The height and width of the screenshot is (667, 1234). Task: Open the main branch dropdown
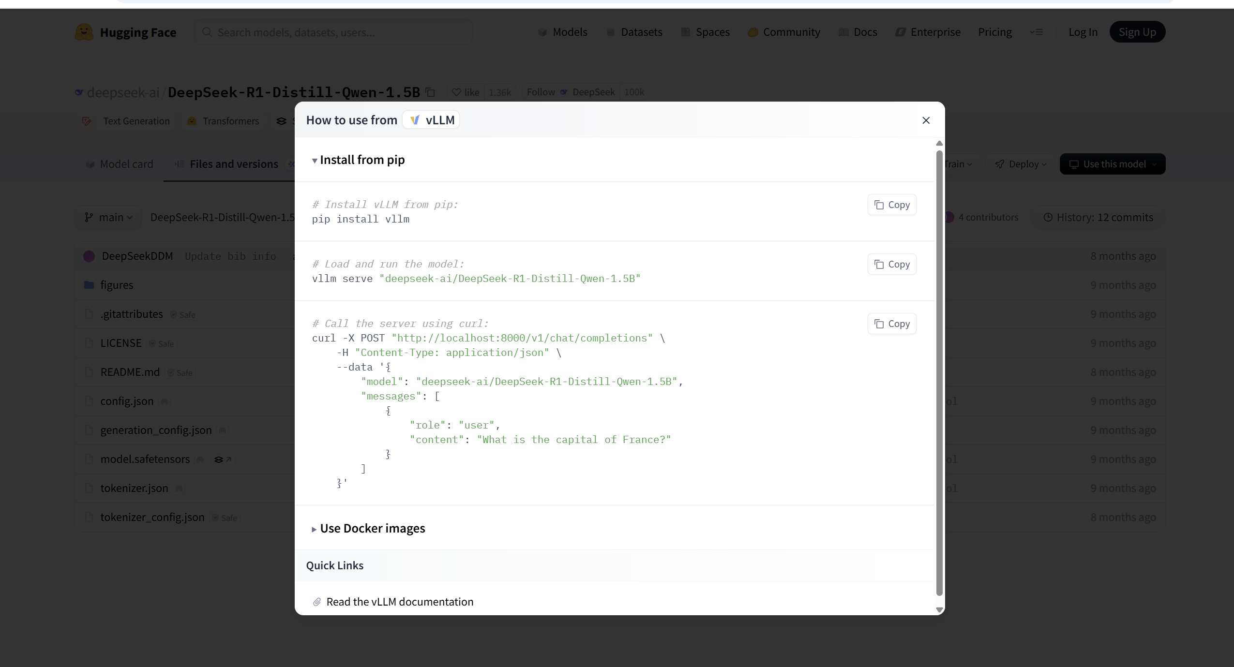coord(108,218)
